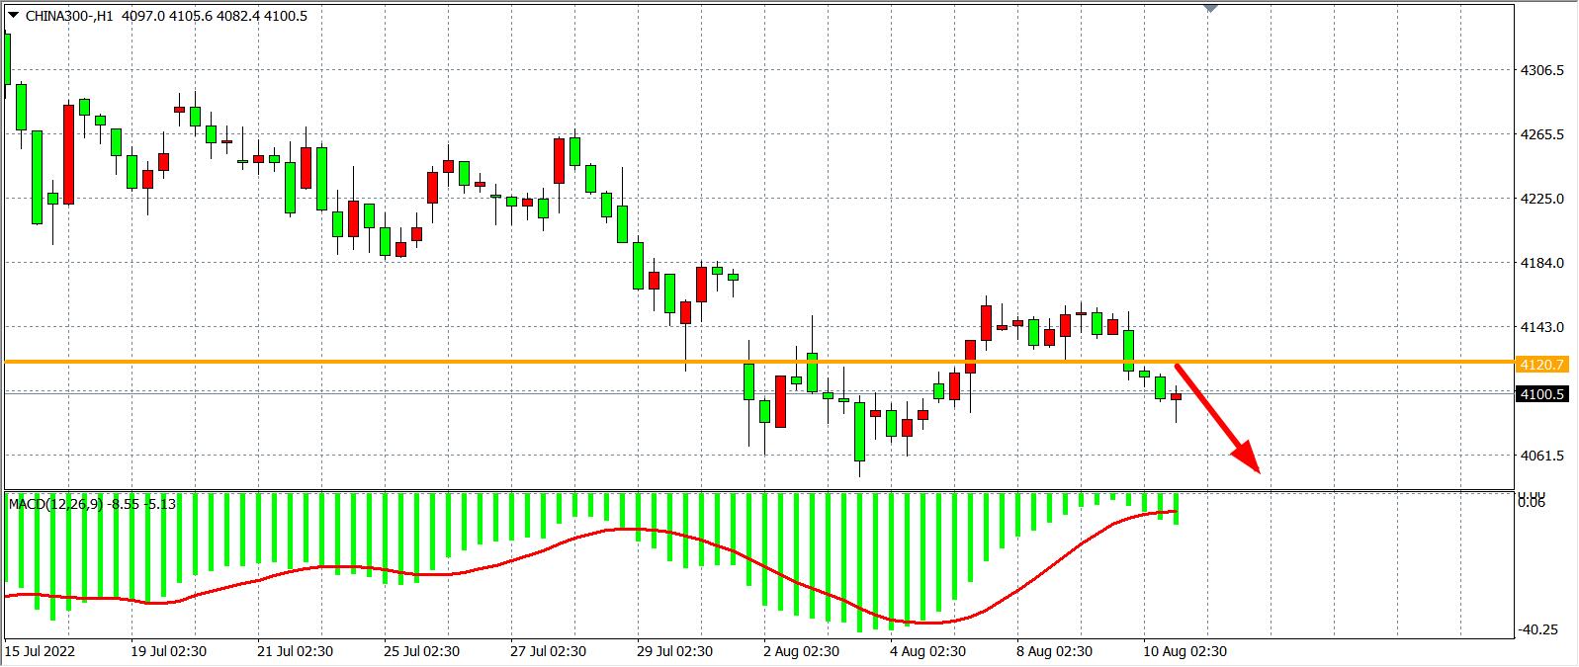The image size is (1579, 667).
Task: Click the 4225.0 price scale label
Action: [1541, 199]
